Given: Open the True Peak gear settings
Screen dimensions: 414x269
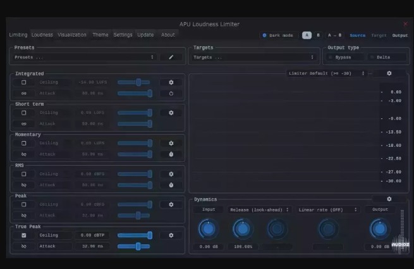Looking at the screenshot, I should [x=171, y=235].
